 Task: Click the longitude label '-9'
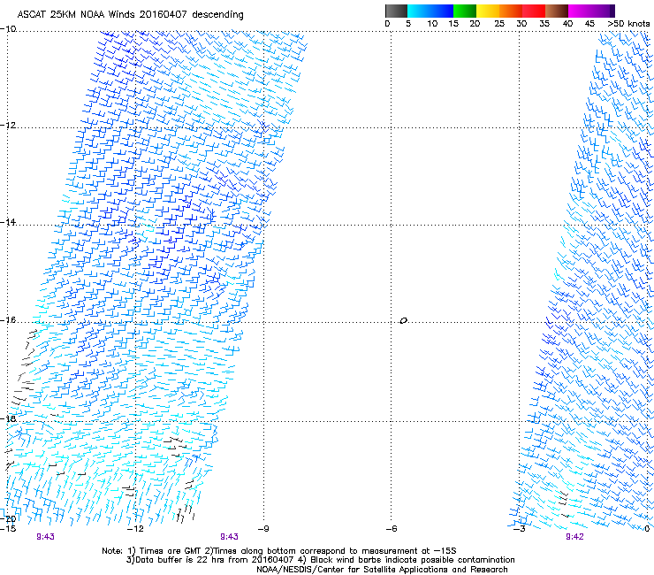pos(263,529)
